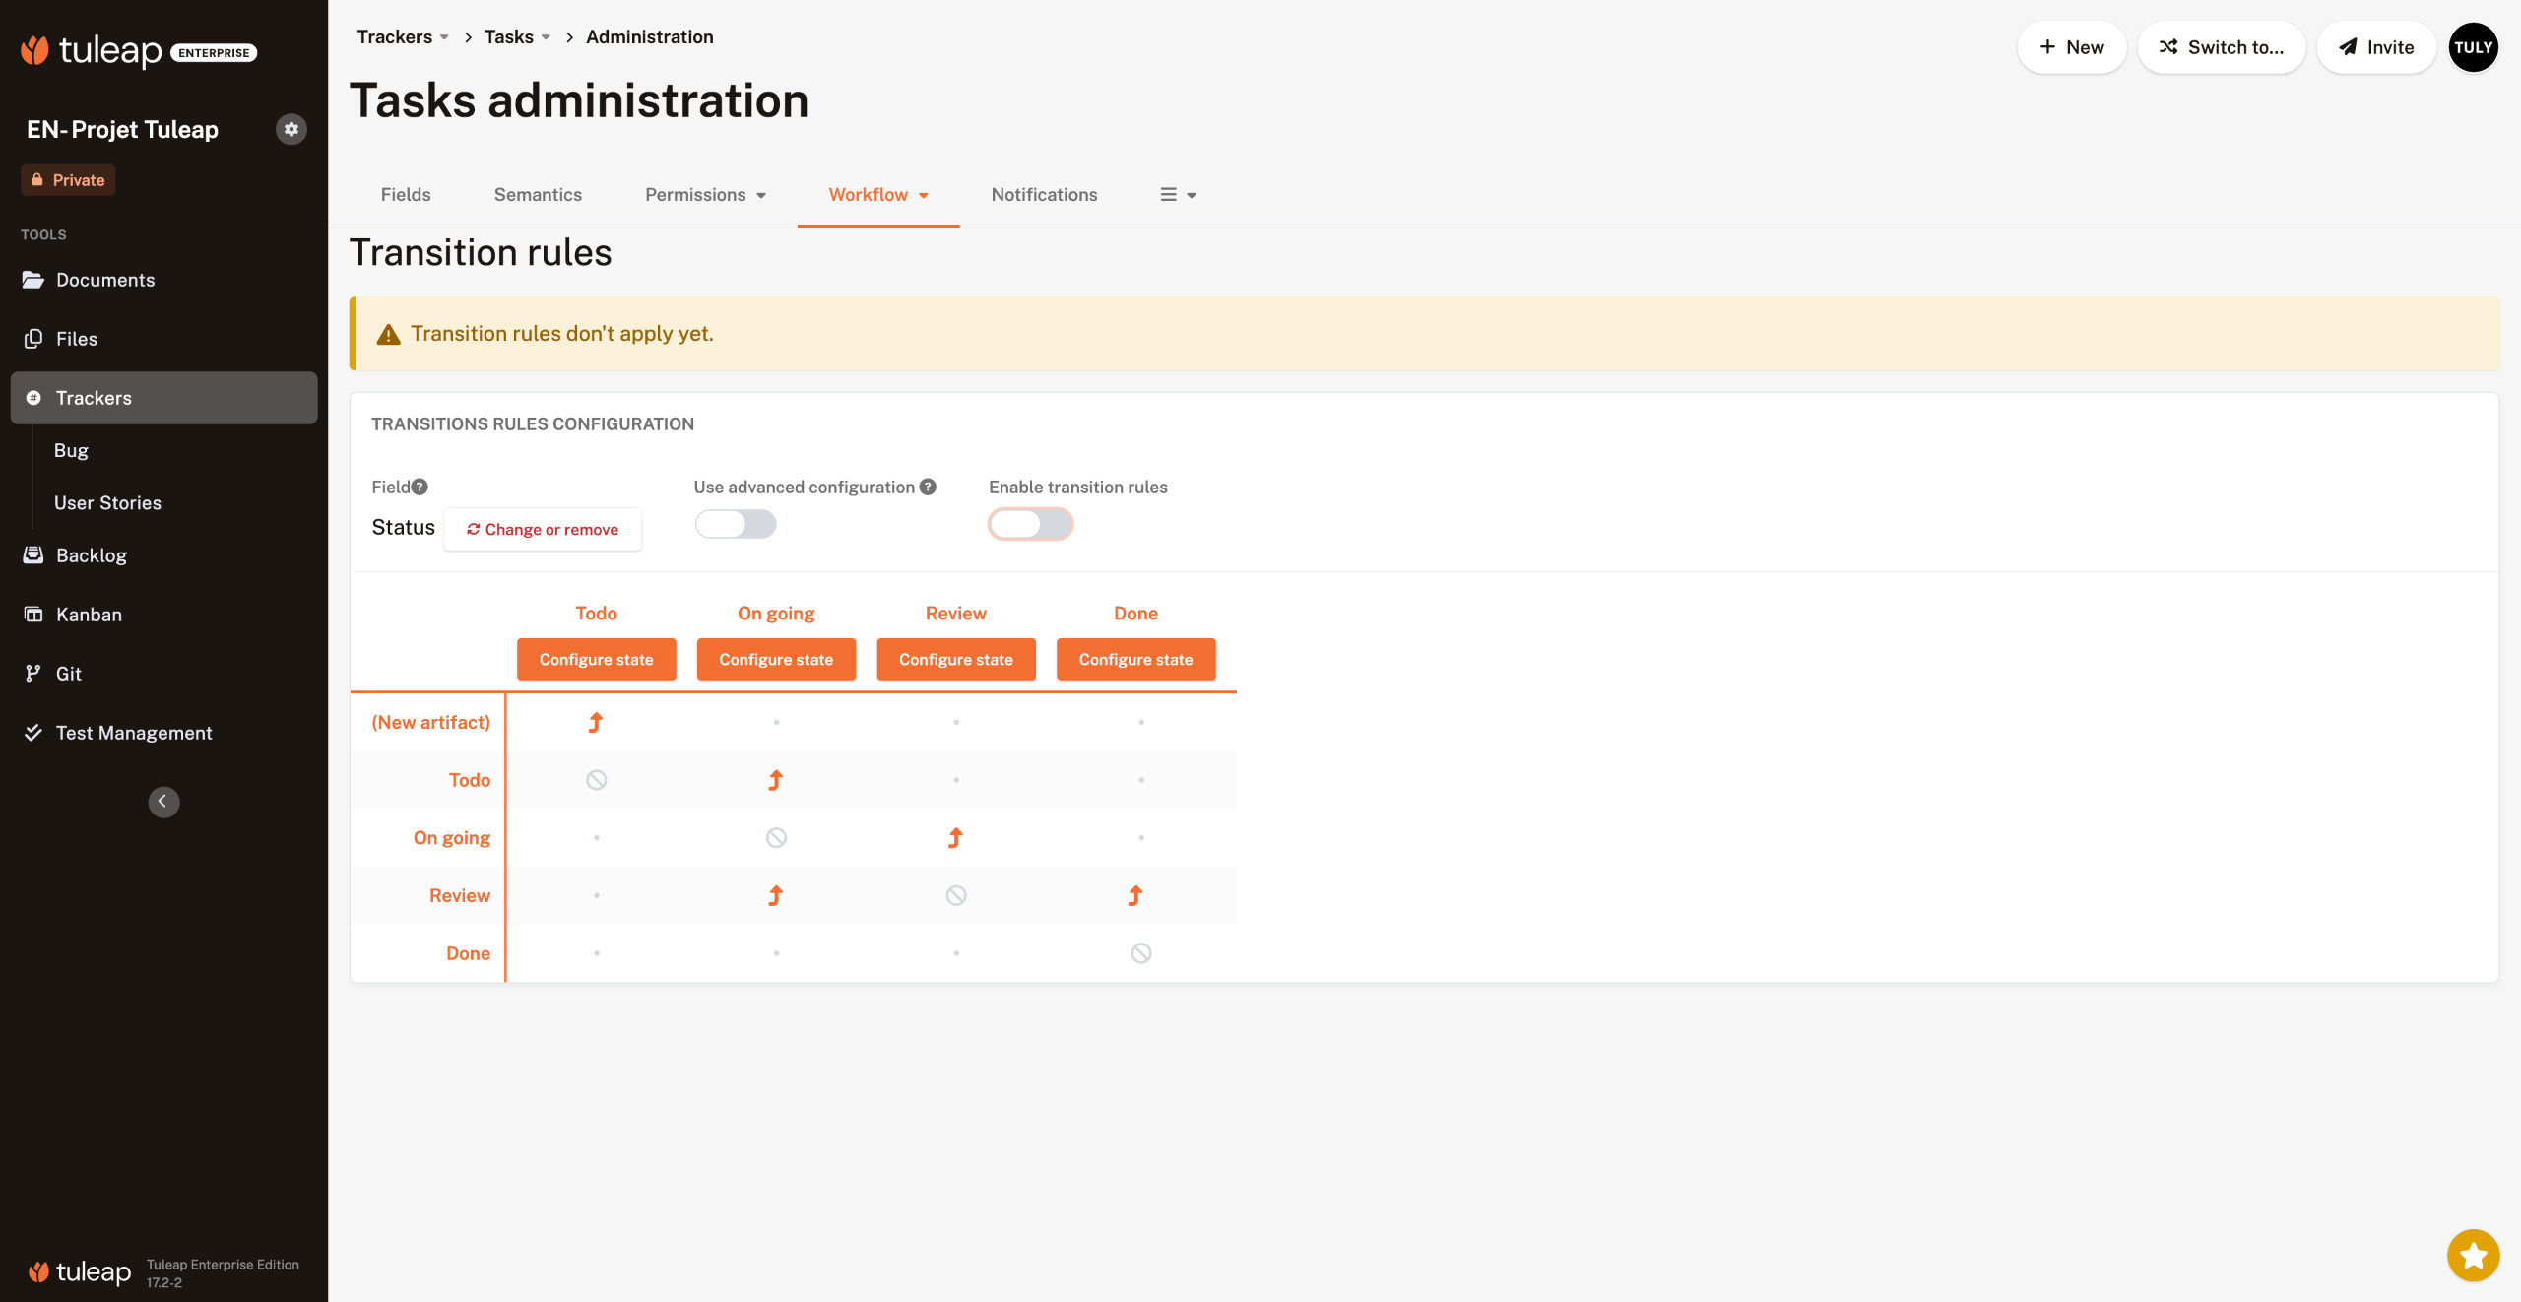Switch to the Semantics tab
The height and width of the screenshot is (1302, 2521).
click(x=538, y=195)
